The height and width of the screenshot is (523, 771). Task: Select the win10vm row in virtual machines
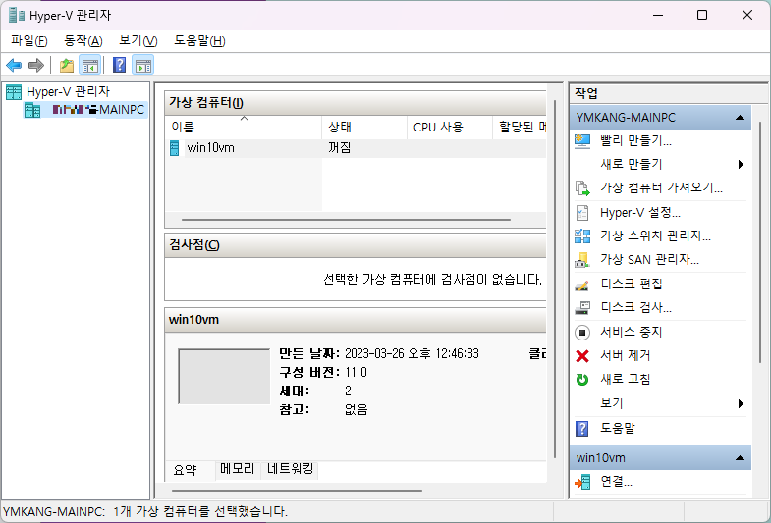356,148
